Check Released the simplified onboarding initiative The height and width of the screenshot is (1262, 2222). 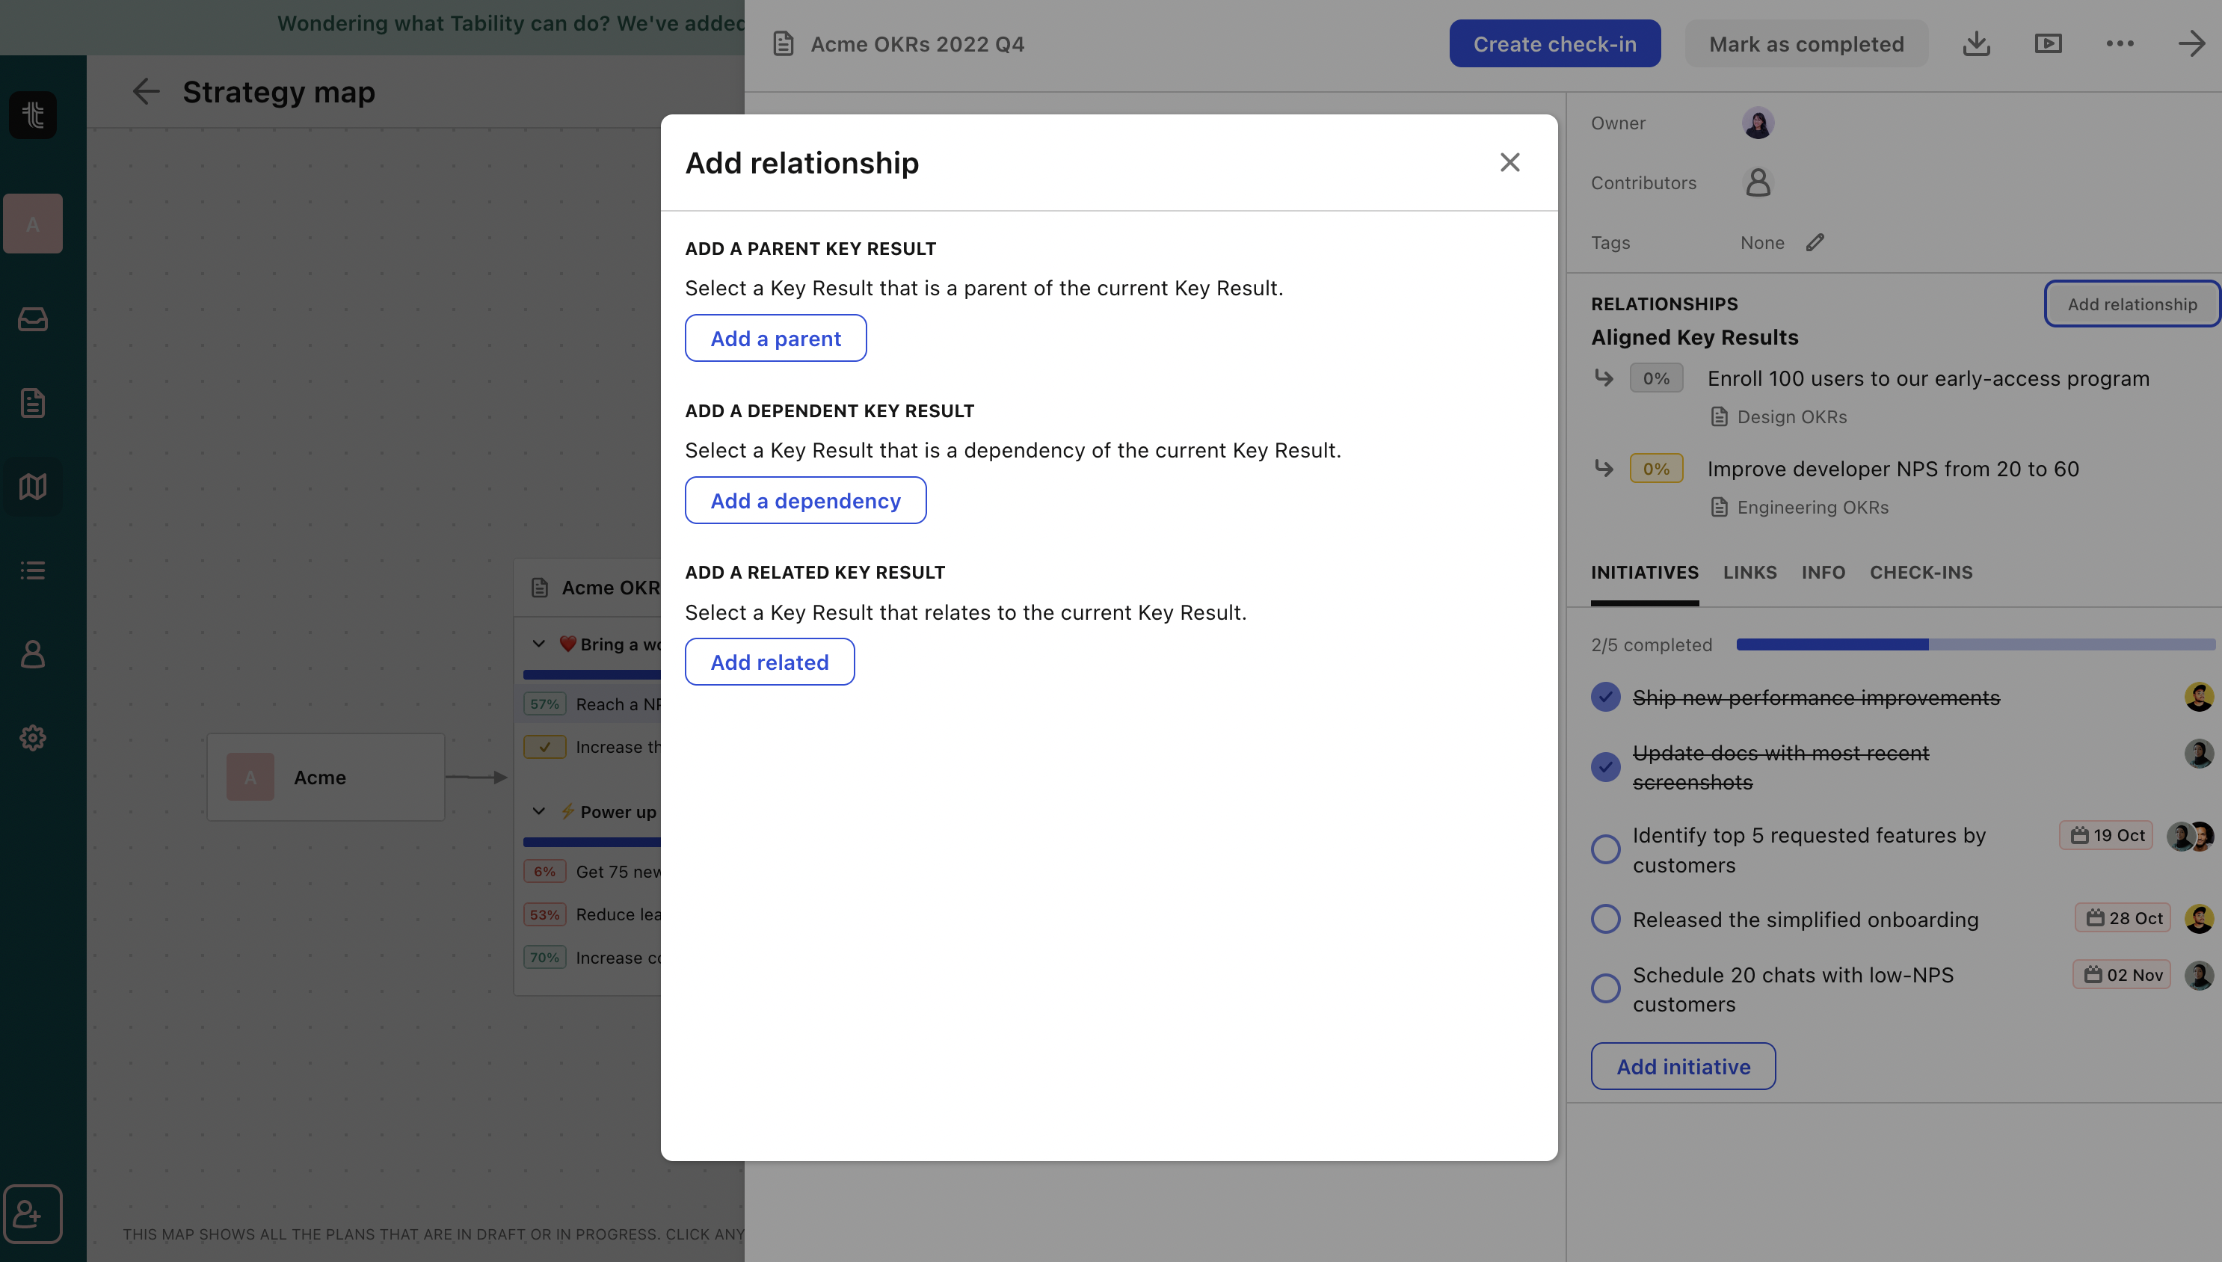(x=1605, y=919)
